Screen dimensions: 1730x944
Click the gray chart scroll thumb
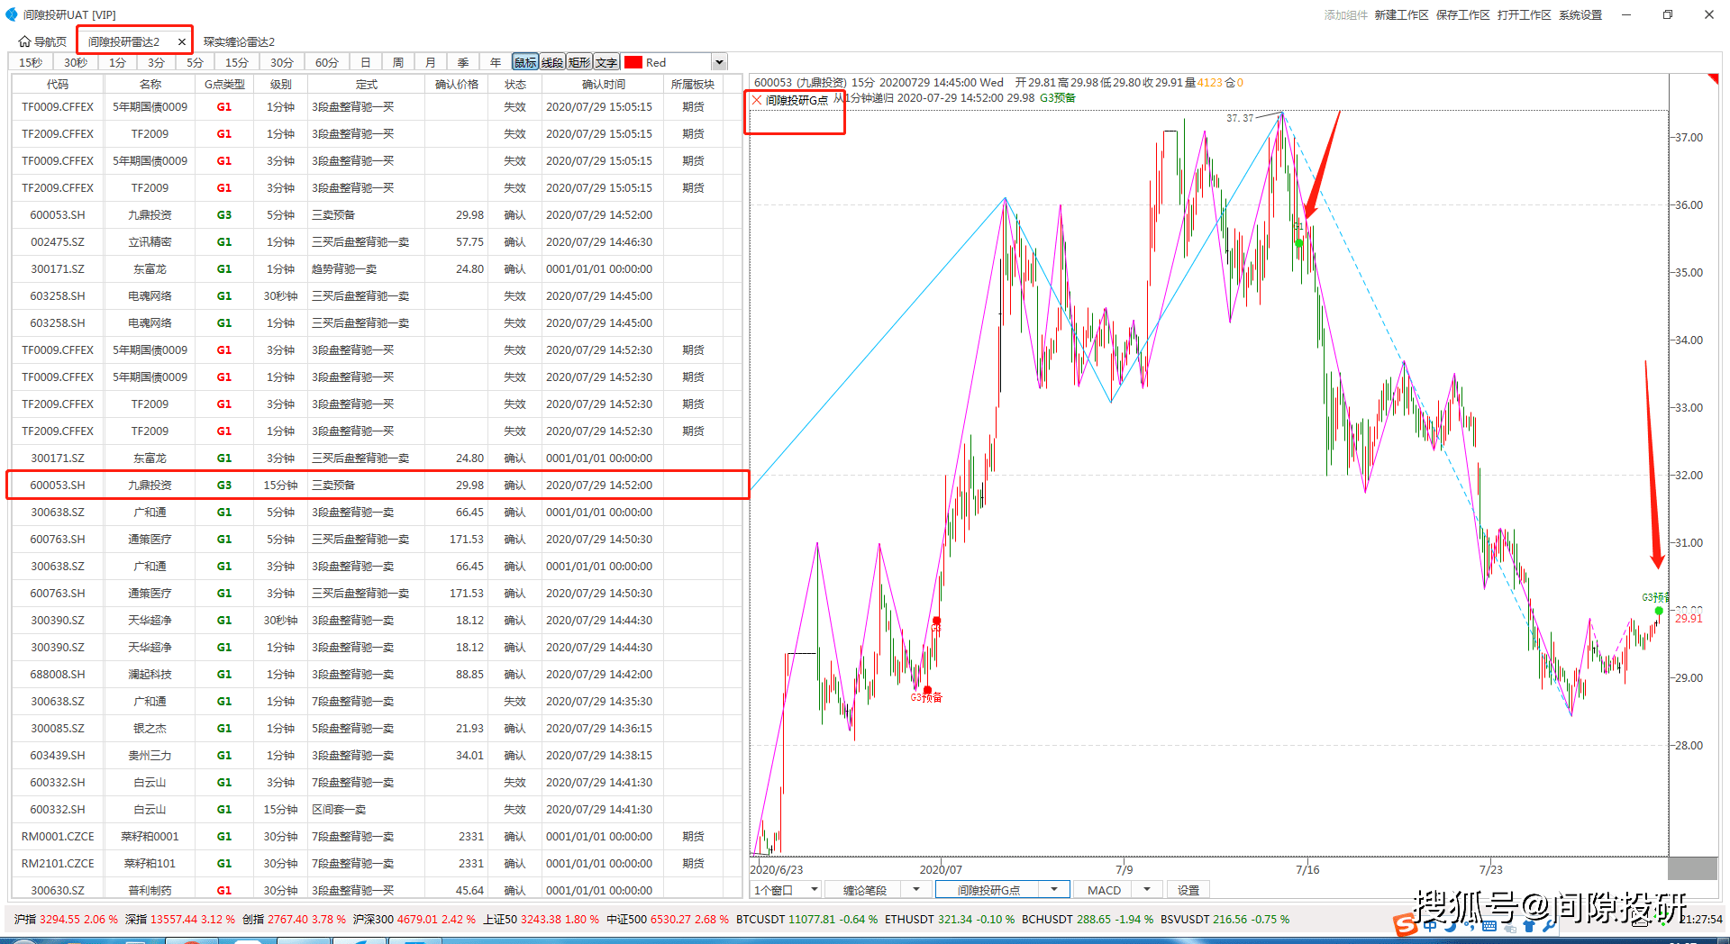pos(1692,868)
